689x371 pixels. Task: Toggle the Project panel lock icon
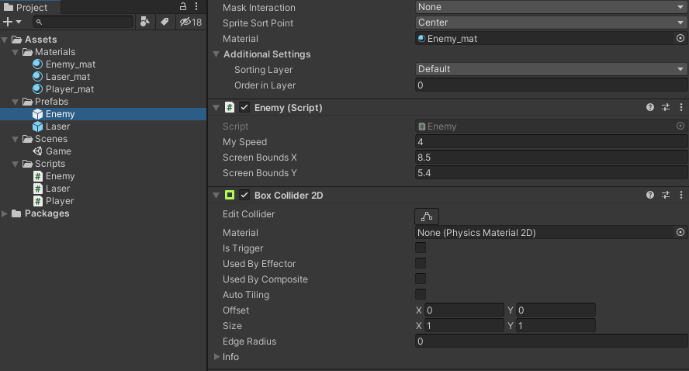183,7
